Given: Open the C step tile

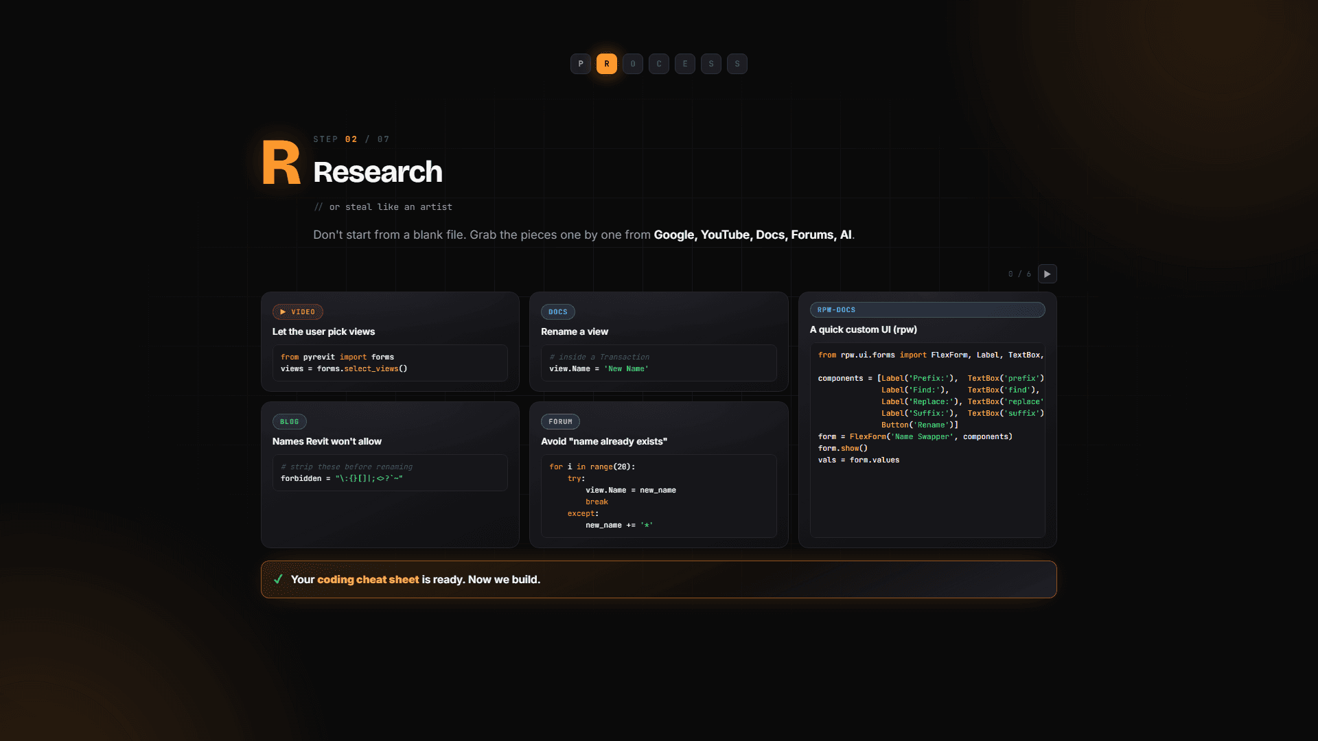Looking at the screenshot, I should click(659, 64).
